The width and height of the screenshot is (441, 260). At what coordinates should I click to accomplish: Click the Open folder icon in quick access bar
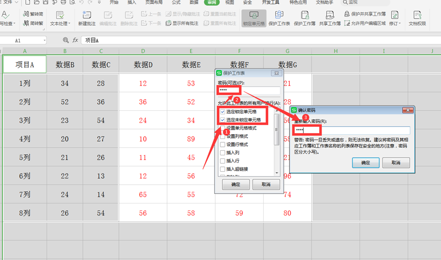point(37,2)
